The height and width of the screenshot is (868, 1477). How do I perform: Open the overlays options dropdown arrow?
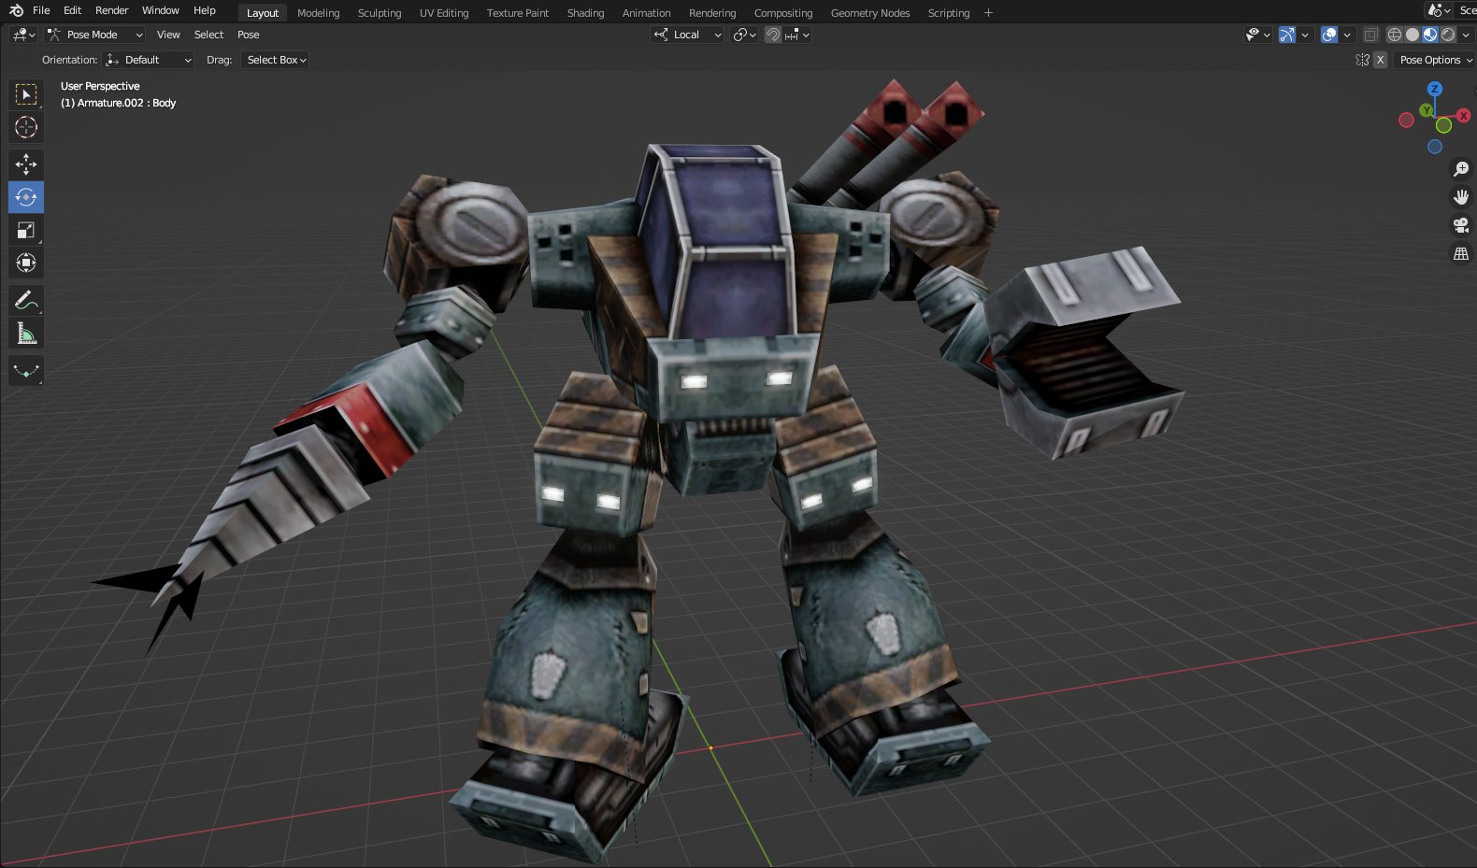pos(1347,35)
